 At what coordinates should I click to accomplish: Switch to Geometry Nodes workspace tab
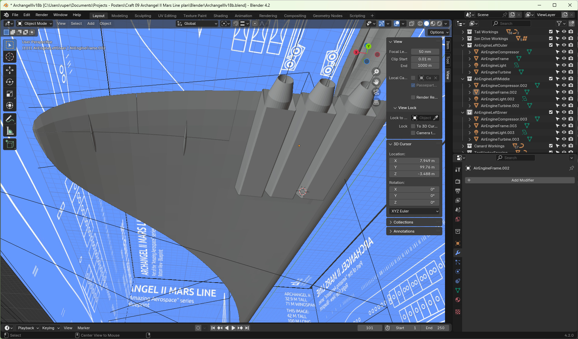pos(327,16)
